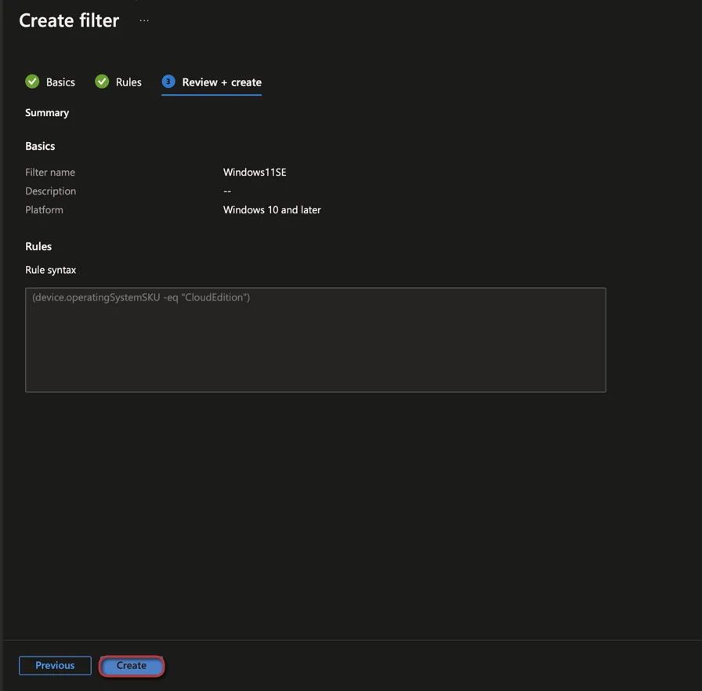
Task: Click inside the Rule syntax text box
Action: pos(316,340)
